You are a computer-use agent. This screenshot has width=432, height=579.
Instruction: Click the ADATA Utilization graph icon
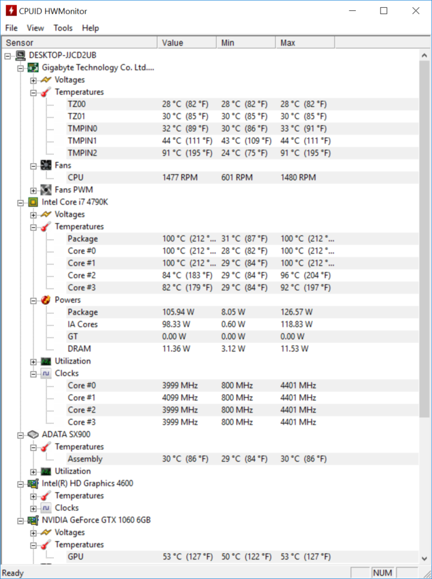46,471
